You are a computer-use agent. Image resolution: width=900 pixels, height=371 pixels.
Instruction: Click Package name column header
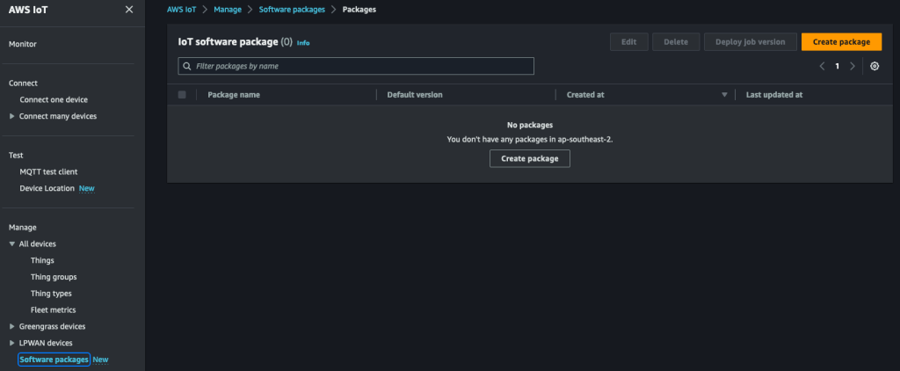234,95
